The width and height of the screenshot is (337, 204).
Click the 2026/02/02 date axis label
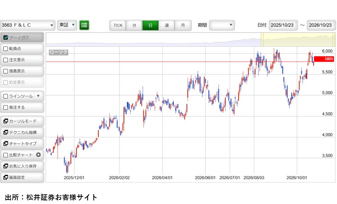click(x=119, y=178)
